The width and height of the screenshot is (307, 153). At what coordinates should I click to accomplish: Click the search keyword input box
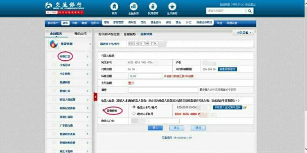click(x=226, y=11)
